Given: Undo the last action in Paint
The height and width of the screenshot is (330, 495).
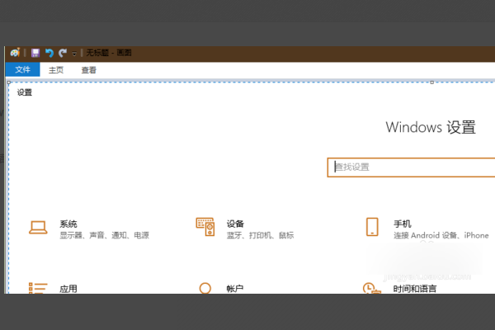Looking at the screenshot, I should pos(49,53).
